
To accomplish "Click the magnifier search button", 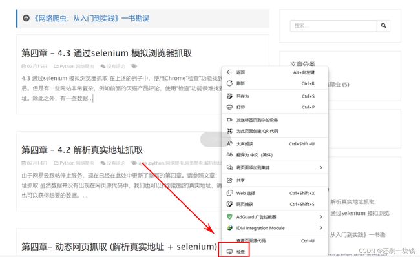I will click(383, 26).
